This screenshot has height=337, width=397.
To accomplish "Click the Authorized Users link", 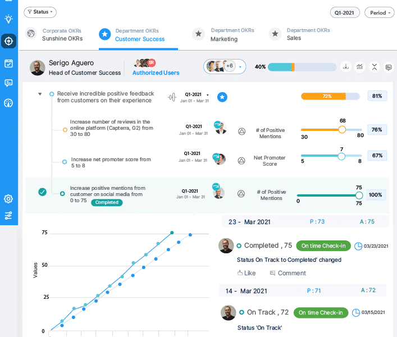I will [x=156, y=72].
